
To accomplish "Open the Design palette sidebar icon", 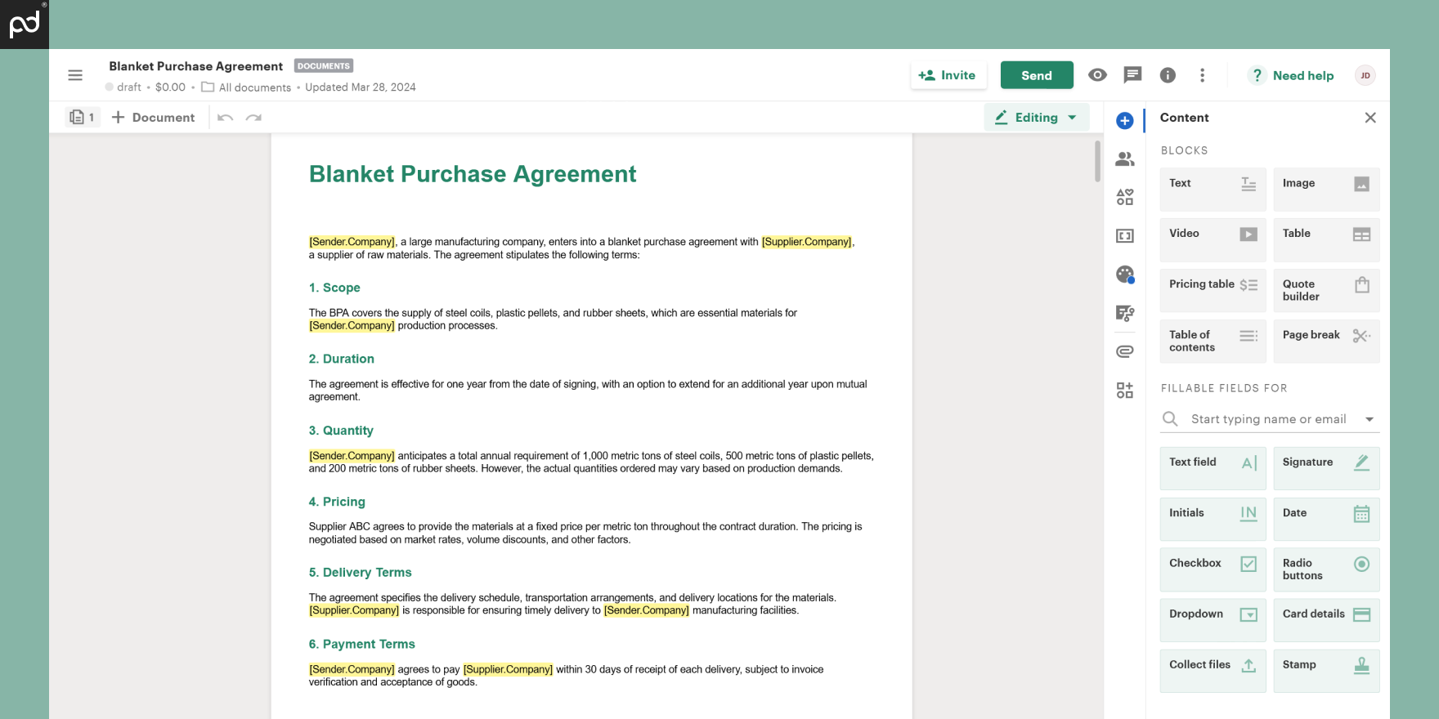I will [x=1125, y=275].
